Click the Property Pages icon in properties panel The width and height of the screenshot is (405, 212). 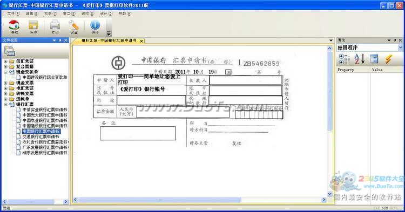[x=374, y=59]
